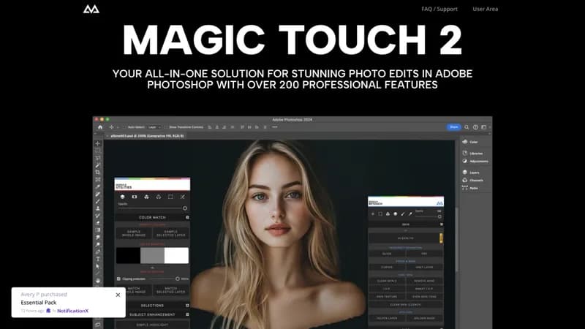Select the Gradient tool
585x329 pixels.
98,230
